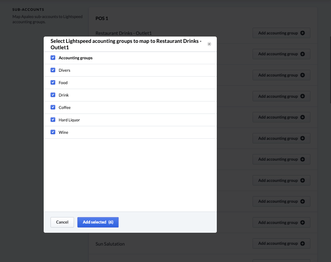The width and height of the screenshot is (331, 262).
Task: Click the "Sun Salutation" row label
Action: coord(109,243)
